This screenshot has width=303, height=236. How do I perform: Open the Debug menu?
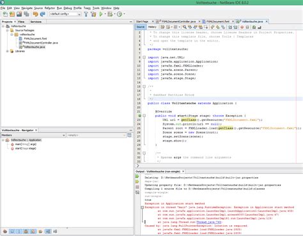(x=68, y=8)
